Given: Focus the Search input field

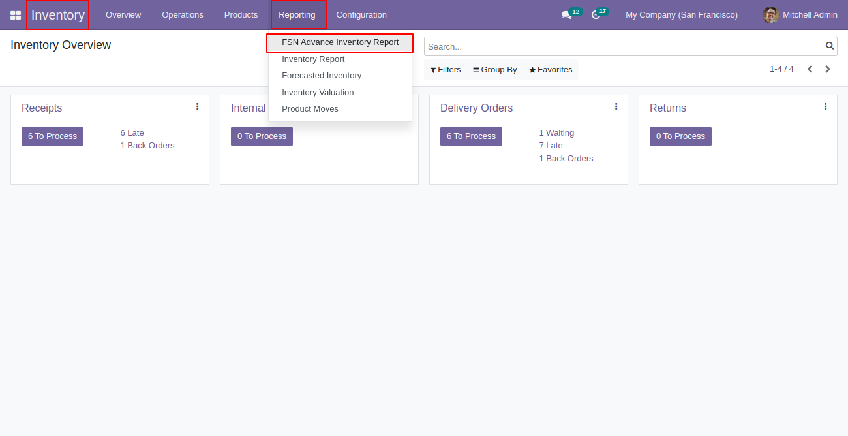Looking at the screenshot, I should coord(625,46).
